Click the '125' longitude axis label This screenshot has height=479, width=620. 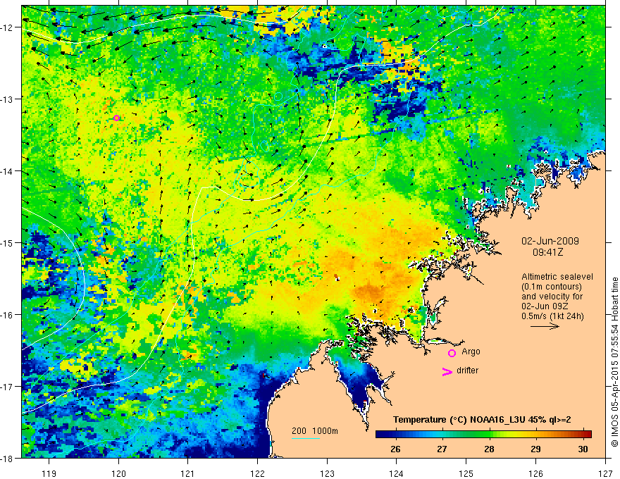point(466,473)
